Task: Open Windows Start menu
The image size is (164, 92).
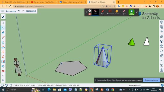Action: [3, 90]
